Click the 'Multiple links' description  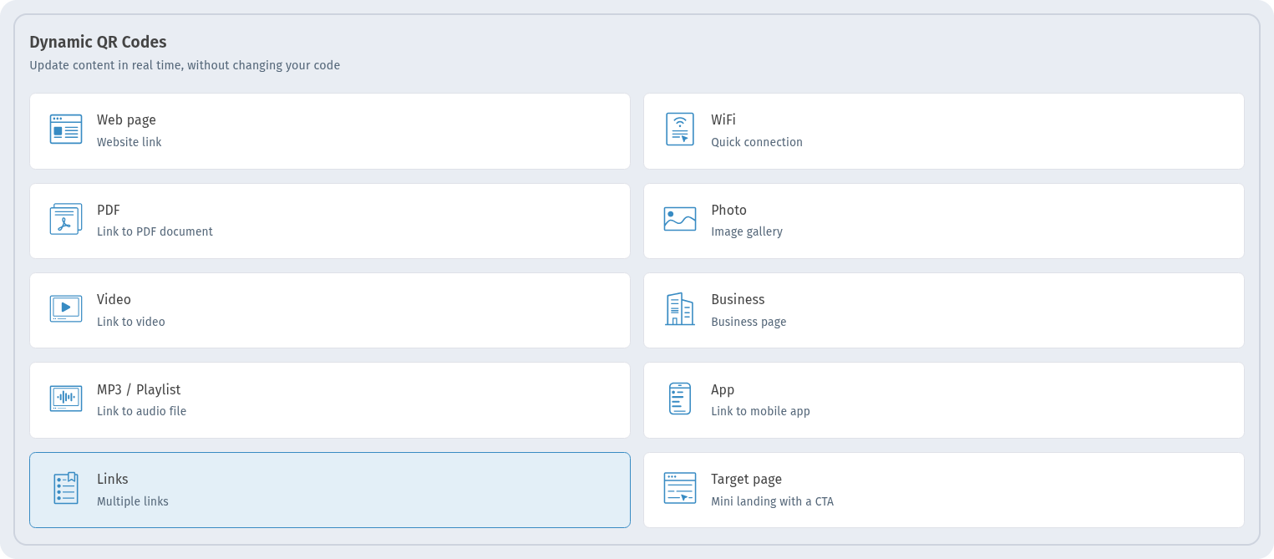(x=133, y=501)
